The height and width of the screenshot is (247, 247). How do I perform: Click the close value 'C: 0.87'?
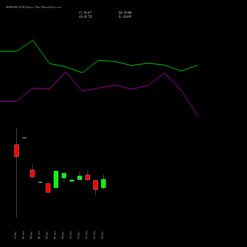coord(85,13)
